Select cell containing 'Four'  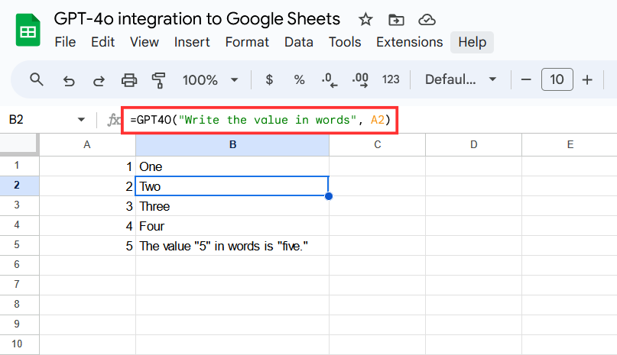[232, 226]
